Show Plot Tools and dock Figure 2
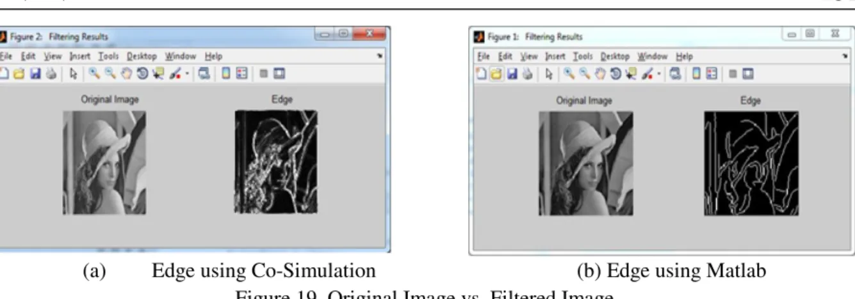Image resolution: width=855 pixels, height=299 pixels. pyautogui.click(x=279, y=73)
